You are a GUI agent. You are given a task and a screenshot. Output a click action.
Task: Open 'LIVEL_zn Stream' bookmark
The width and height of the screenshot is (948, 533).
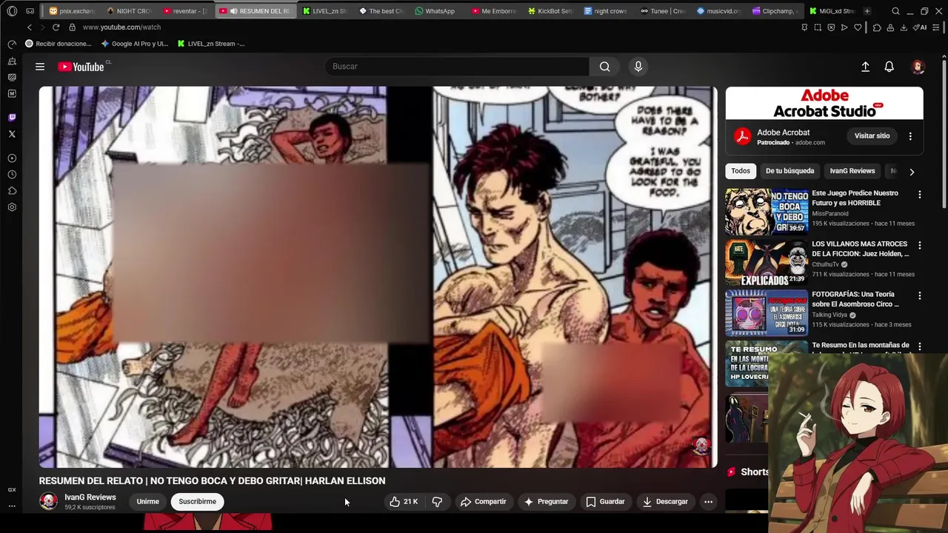(x=211, y=44)
